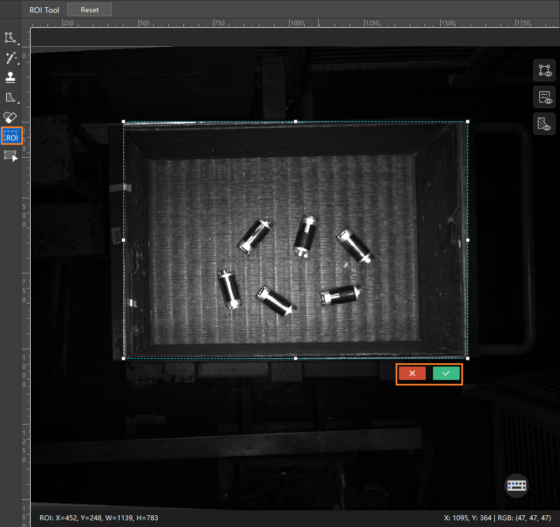560x527 pixels.
Task: Choose the stamp template tool
Action: [x=11, y=77]
